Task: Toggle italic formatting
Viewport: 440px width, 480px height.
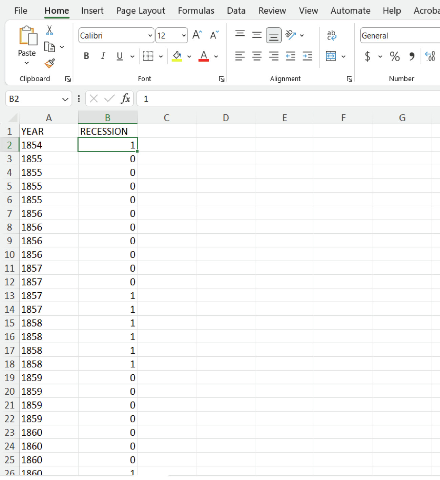Action: 103,56
